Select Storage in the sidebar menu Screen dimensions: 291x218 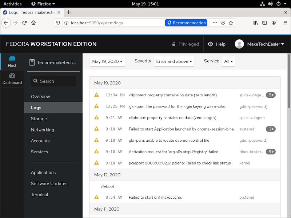click(x=39, y=119)
